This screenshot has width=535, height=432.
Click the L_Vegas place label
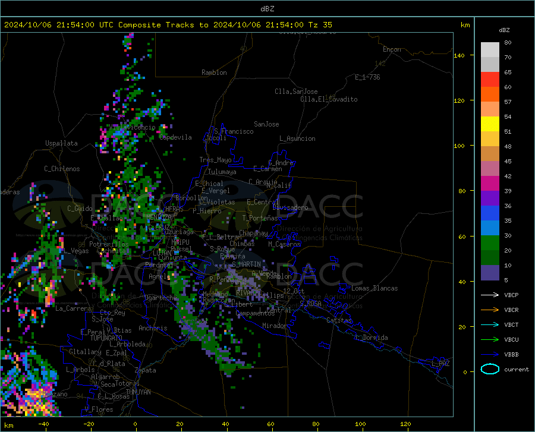click(x=76, y=251)
